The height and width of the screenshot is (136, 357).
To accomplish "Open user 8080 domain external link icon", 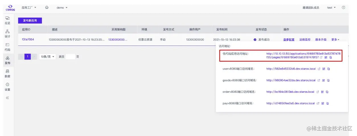I will click(319, 69).
